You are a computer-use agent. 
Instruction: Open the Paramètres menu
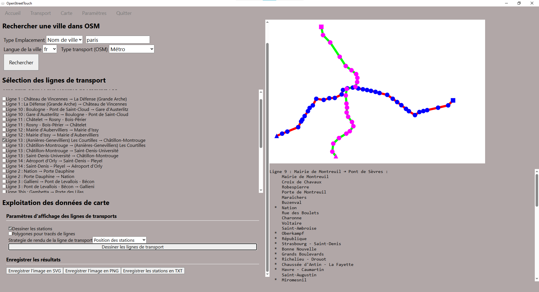(x=94, y=13)
